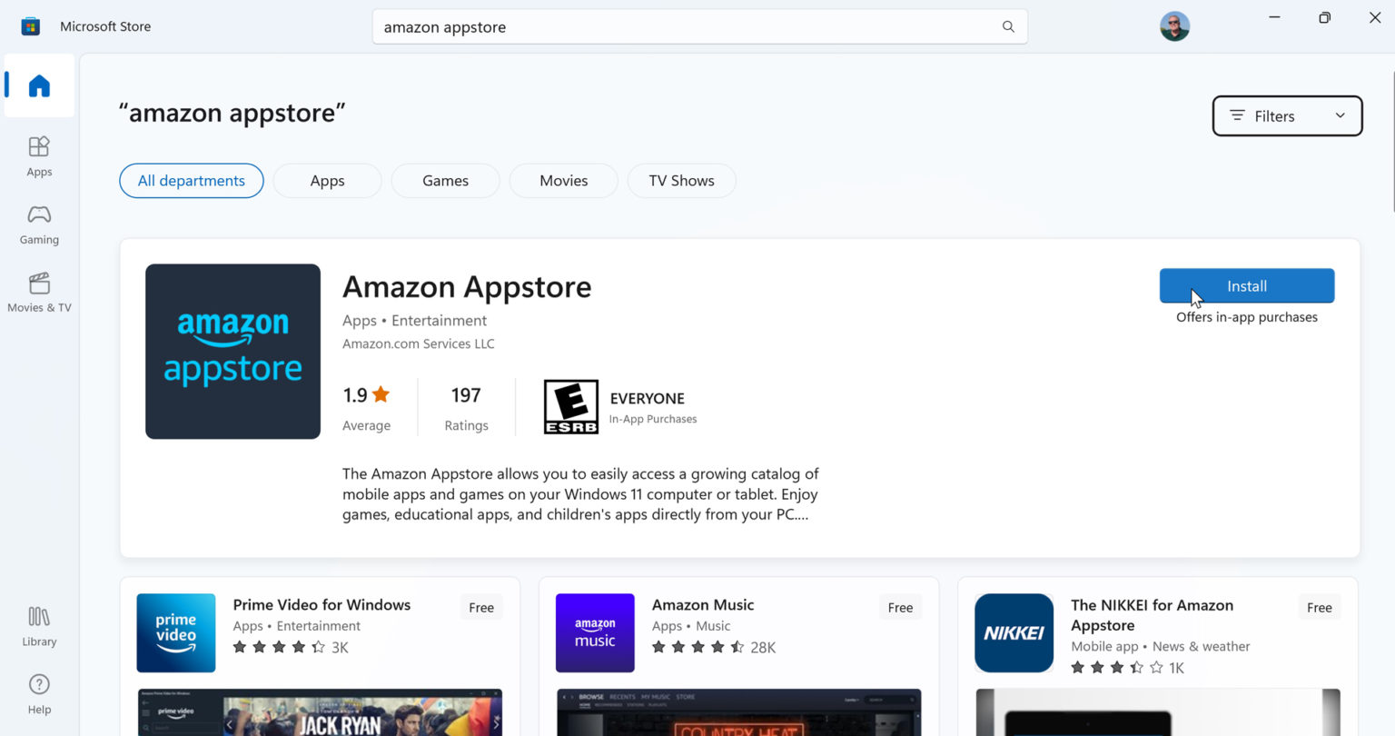This screenshot has height=736, width=1395.
Task: Select the Games department filter
Action: tap(445, 180)
